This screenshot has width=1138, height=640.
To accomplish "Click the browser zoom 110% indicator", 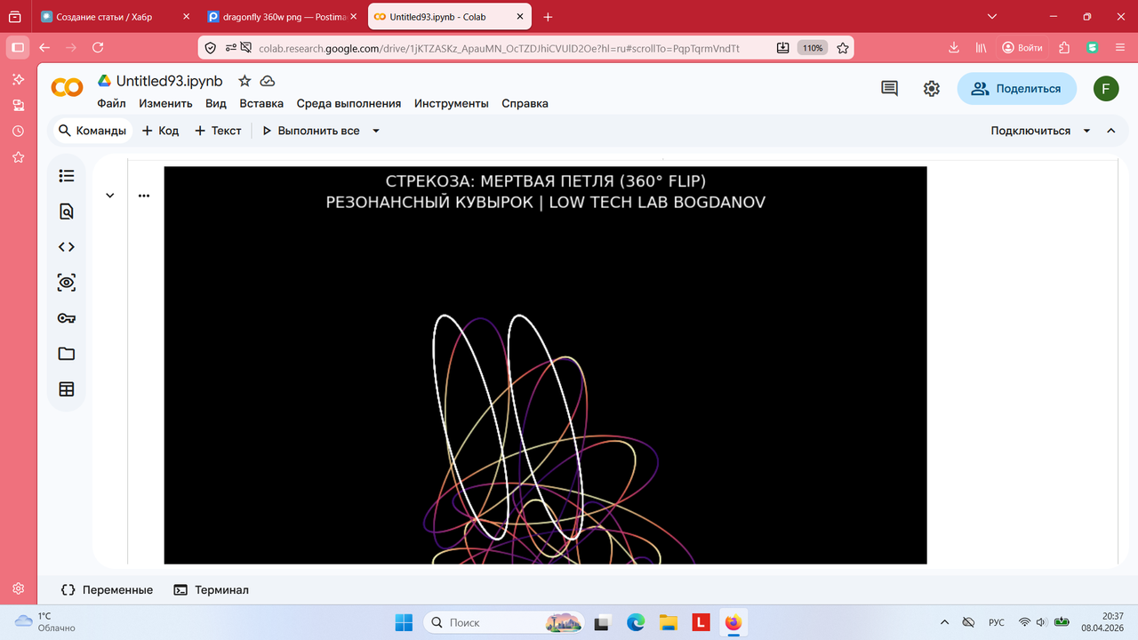I will (811, 48).
